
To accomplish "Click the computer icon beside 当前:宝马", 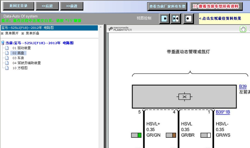I will [x=3, y=43].
